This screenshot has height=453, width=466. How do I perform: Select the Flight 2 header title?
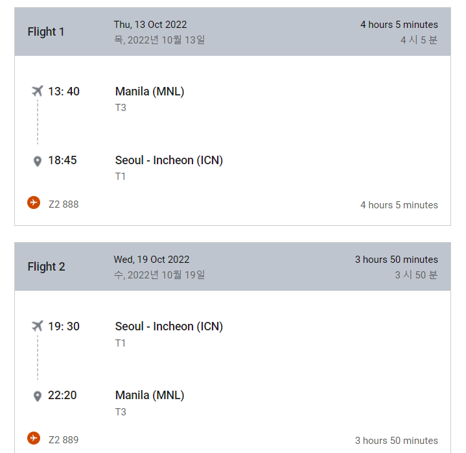(x=47, y=267)
